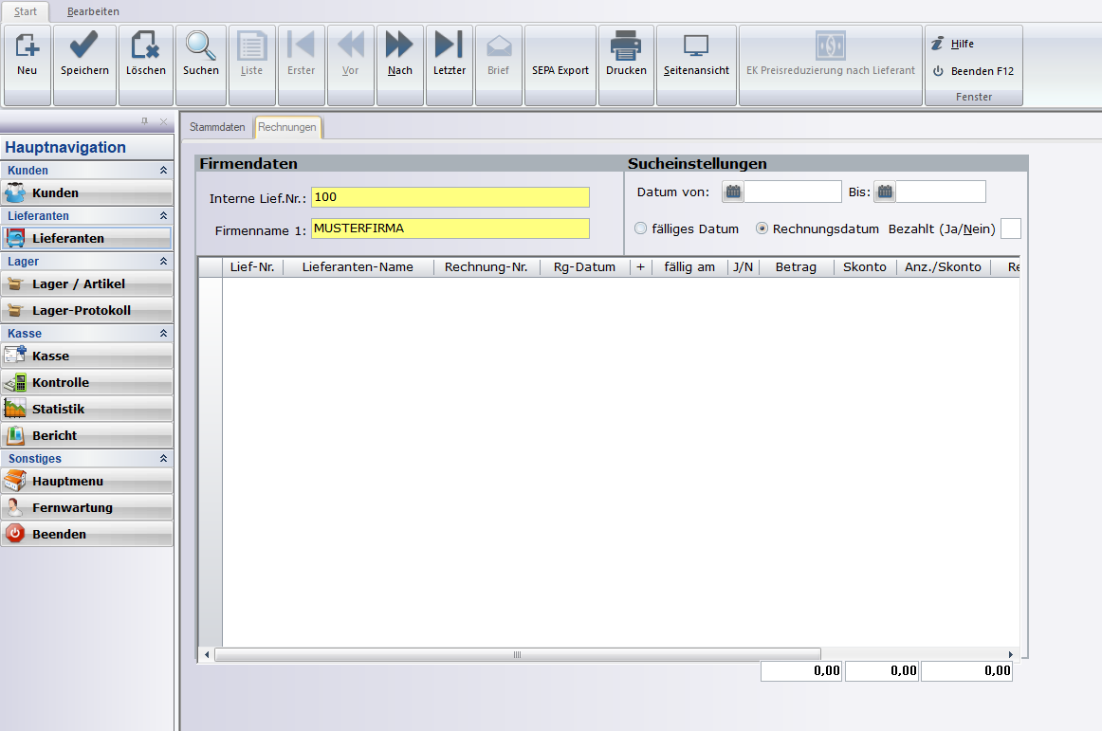
Task: Open search with the Suchen magnifier icon
Action: point(201,46)
